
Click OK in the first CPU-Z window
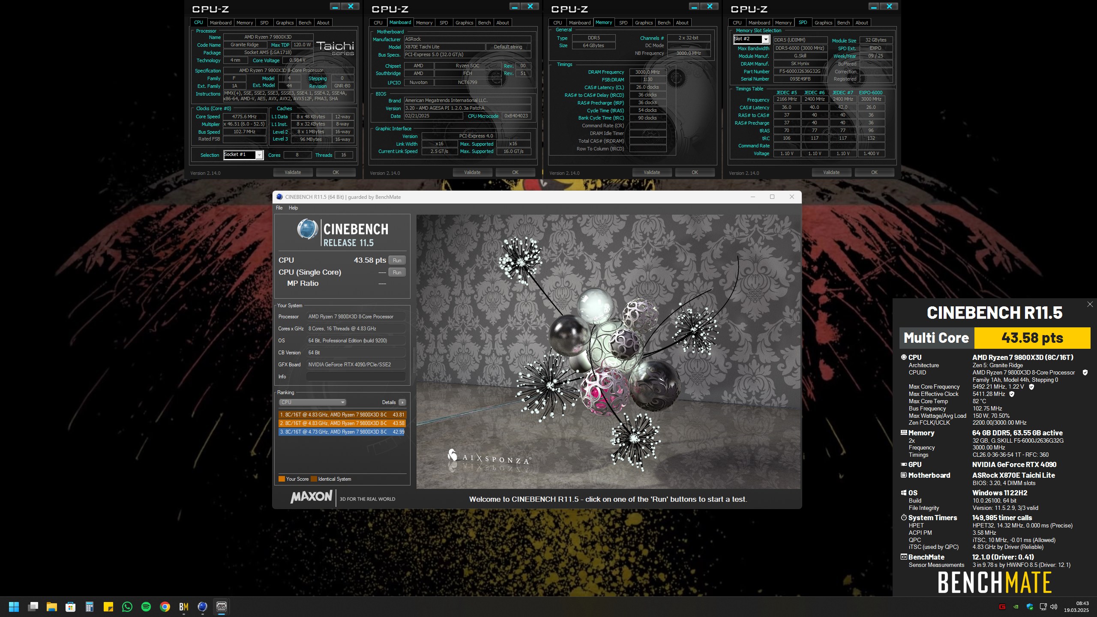336,172
